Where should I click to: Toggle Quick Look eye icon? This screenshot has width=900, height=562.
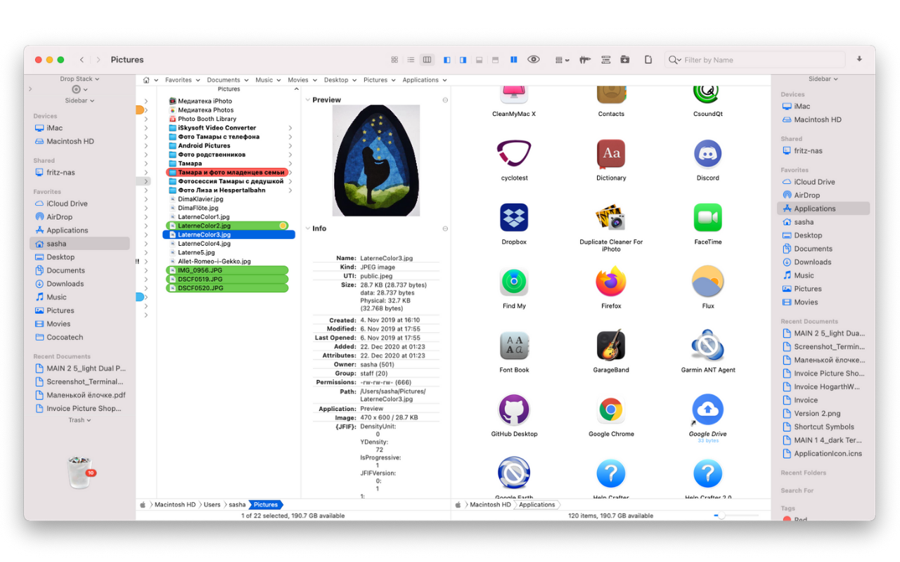tap(534, 60)
